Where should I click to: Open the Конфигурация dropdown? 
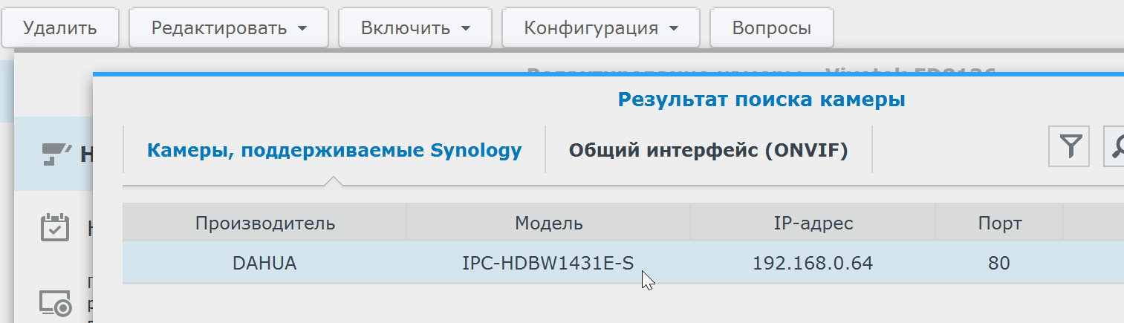tap(601, 28)
